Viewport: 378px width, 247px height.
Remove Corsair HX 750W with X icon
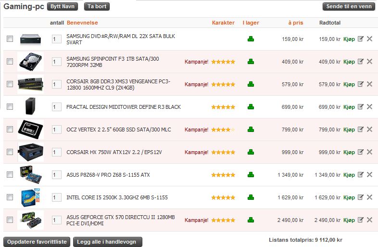[x=369, y=152]
